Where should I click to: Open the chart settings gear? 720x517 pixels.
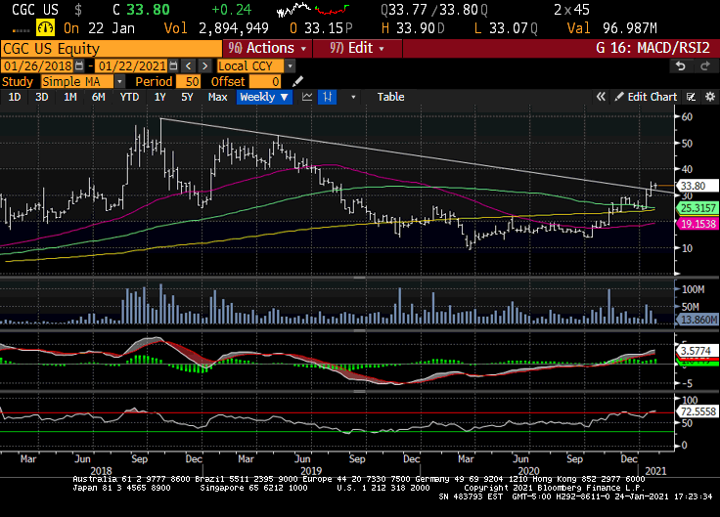(x=710, y=97)
